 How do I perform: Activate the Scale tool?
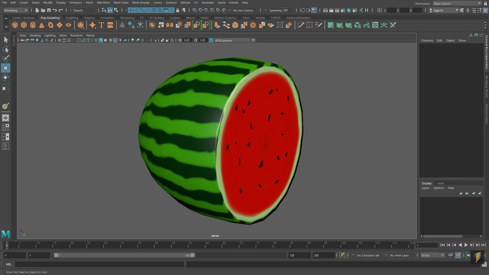coord(5,87)
